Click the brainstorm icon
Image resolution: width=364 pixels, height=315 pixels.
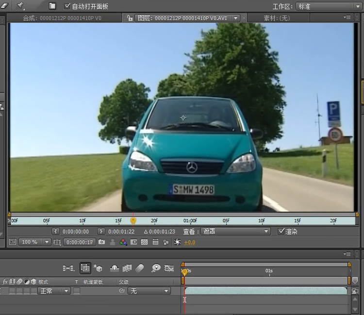tap(156, 268)
